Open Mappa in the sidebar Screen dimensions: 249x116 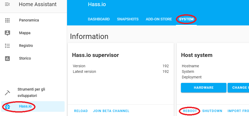(x=25, y=33)
